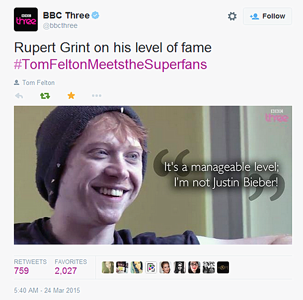Click the avatar with red lips and glasses
Screen dimensions: 303x300
pos(194,267)
